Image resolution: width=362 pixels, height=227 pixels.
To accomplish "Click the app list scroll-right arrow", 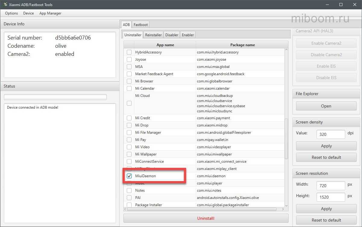I will [x=282, y=209].
